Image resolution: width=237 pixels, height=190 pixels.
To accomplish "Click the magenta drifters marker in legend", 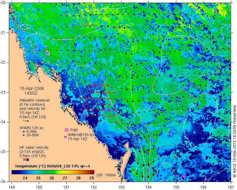I will (x=65, y=137).
